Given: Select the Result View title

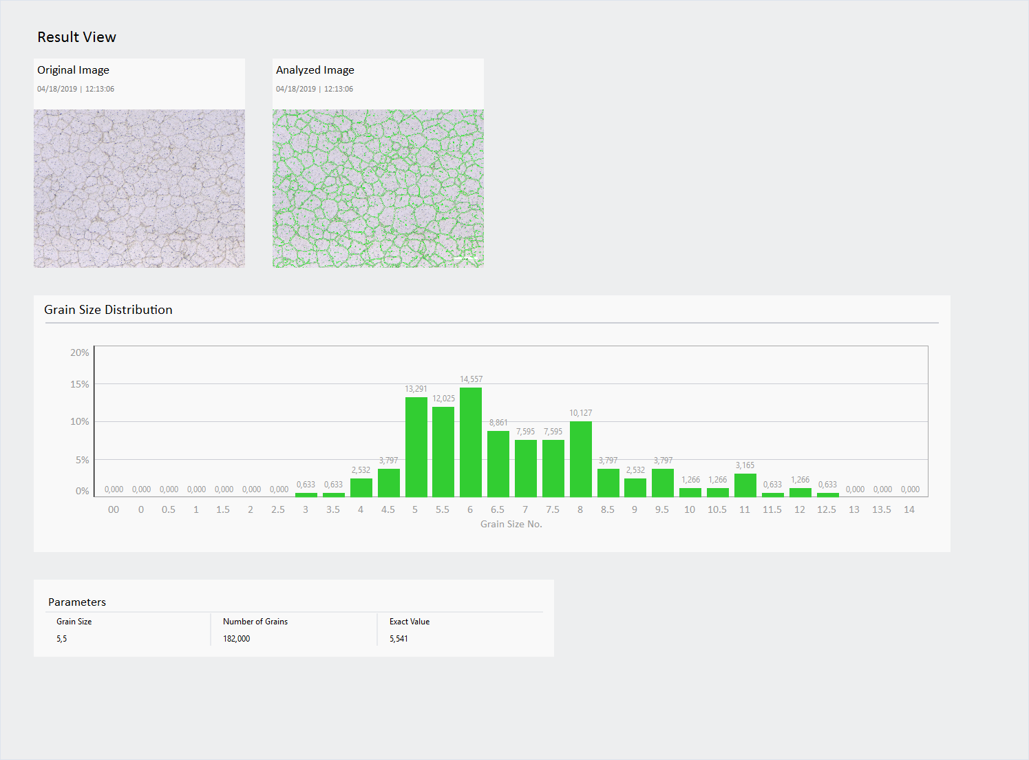Looking at the screenshot, I should (x=76, y=36).
